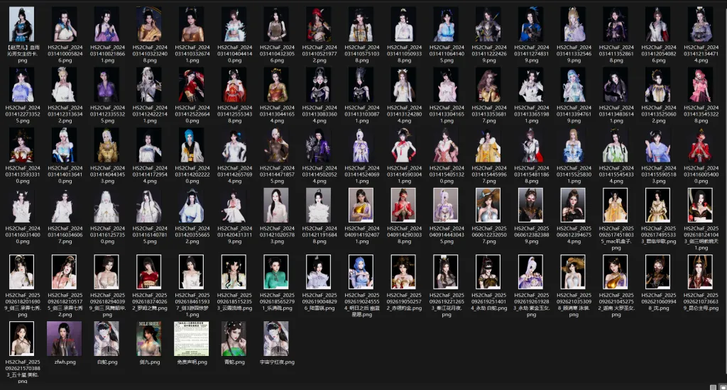
Task: Switch to details list view icon
Action: [713, 386]
